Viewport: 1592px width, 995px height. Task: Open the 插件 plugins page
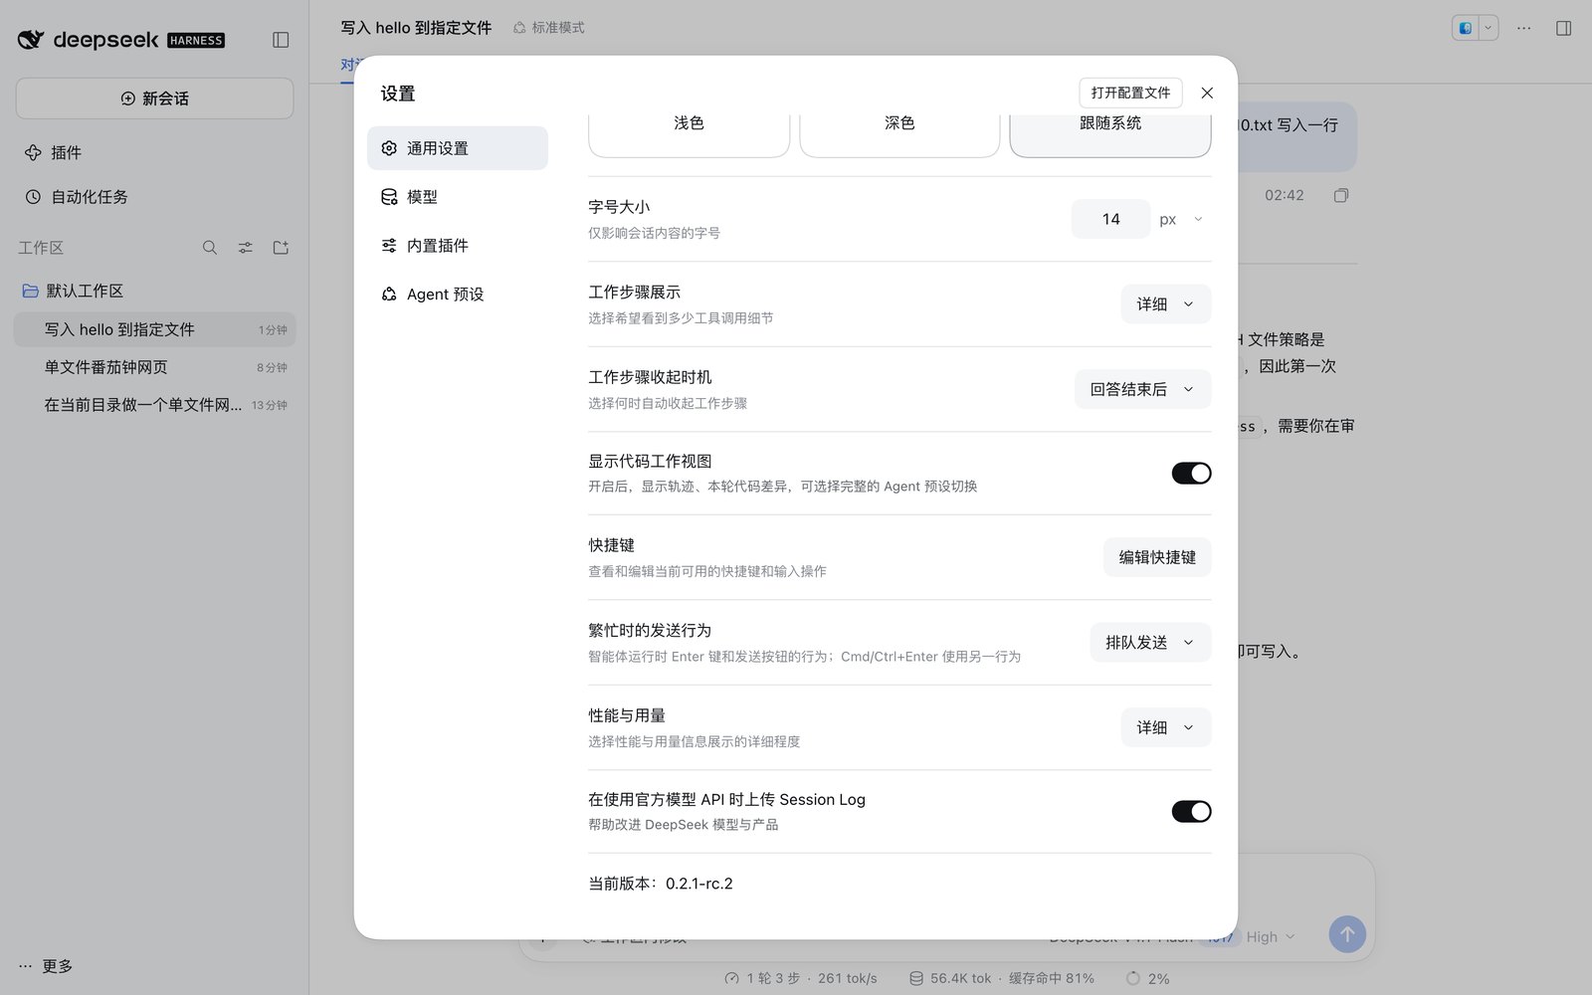pos(154,152)
